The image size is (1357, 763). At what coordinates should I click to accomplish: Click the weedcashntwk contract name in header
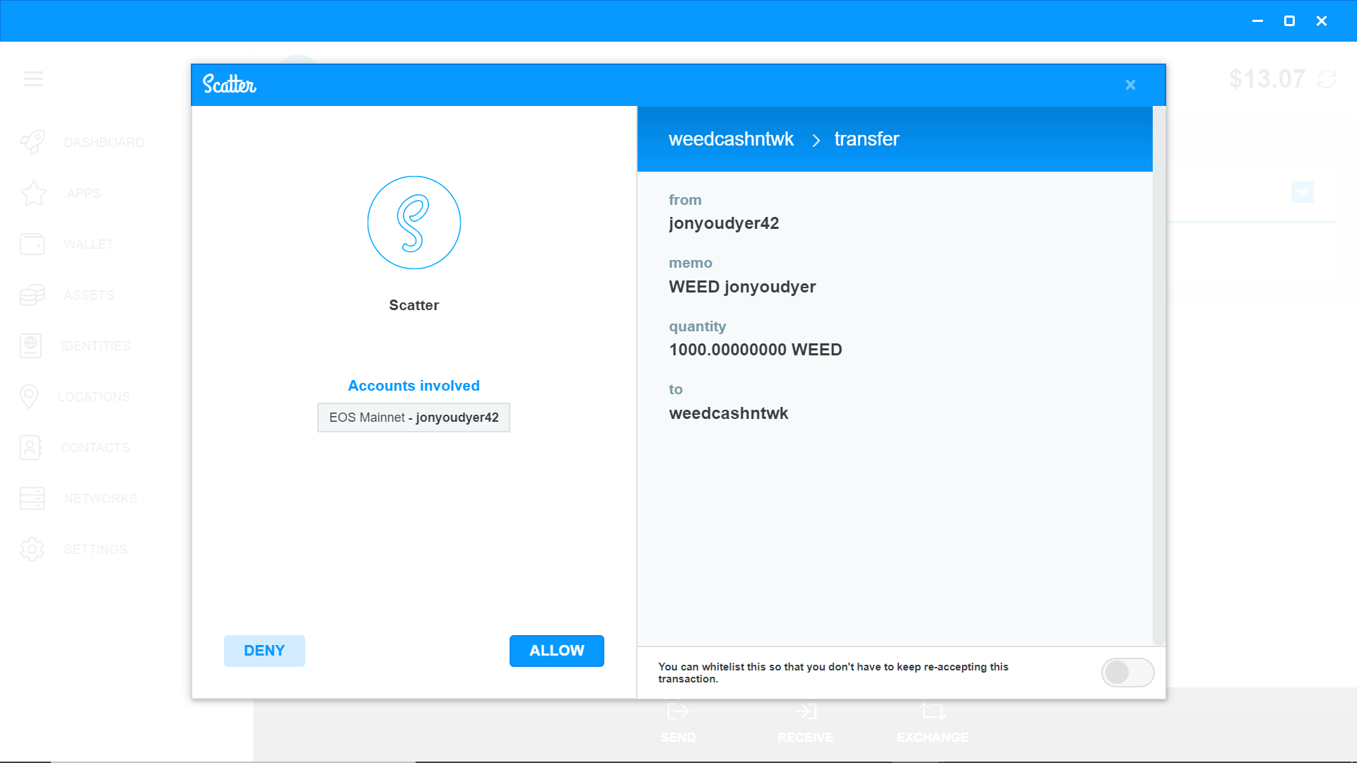coord(732,139)
